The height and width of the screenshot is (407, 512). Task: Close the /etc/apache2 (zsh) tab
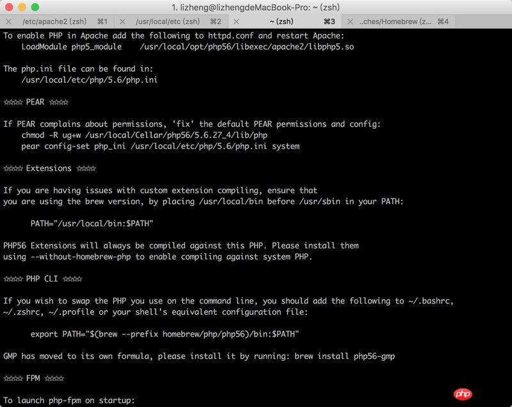tap(9, 22)
